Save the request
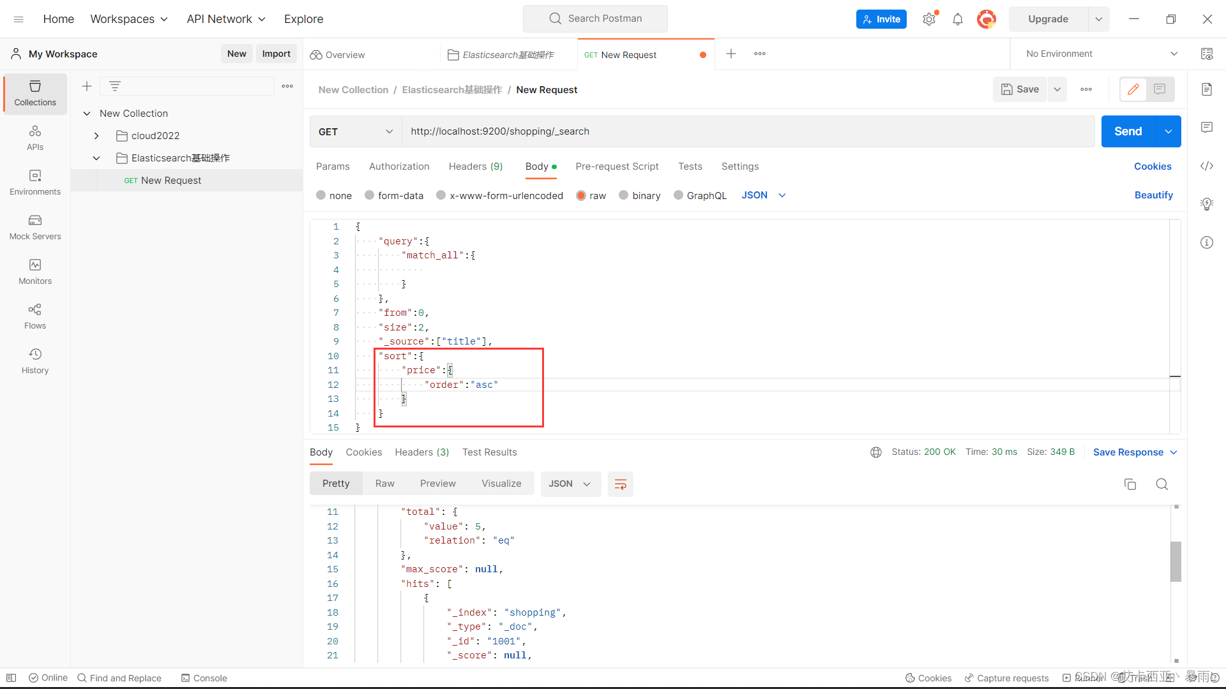The image size is (1226, 689). 1020,89
